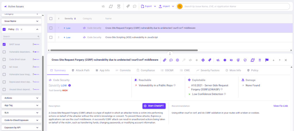Click the orange search button

[180, 6]
